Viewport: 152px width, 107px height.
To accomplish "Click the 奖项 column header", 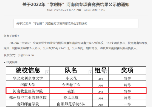I will pos(127,70).
